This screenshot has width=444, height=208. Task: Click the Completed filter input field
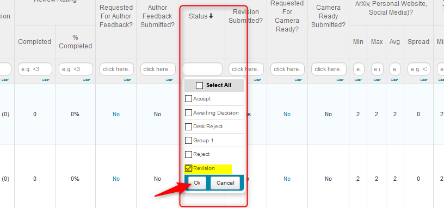pyautogui.click(x=35, y=69)
